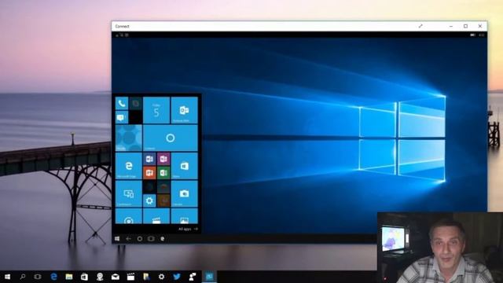Viewport: 503px width, 283px height.
Task: Open the Settings gear tile
Action: (x=149, y=201)
